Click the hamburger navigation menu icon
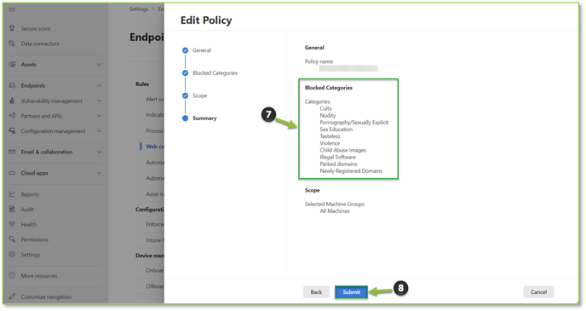586x311 pixels. (12, 9)
